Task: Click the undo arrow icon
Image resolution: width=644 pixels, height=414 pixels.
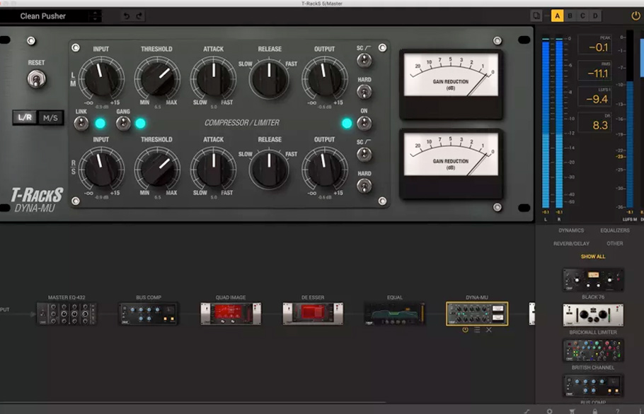Action: point(127,16)
